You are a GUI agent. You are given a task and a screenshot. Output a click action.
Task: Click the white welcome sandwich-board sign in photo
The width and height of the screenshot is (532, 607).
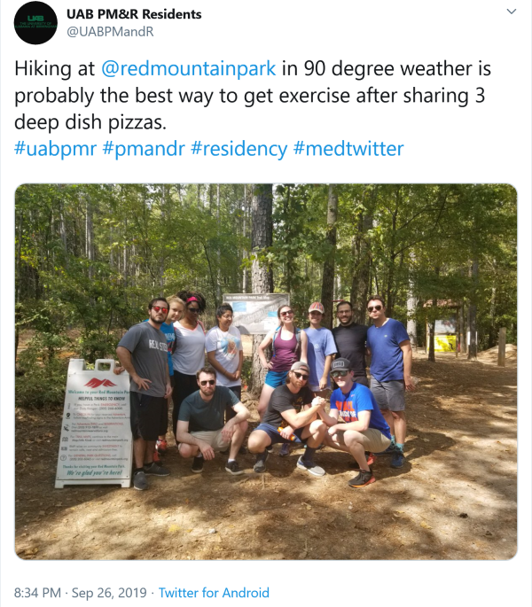(x=94, y=424)
